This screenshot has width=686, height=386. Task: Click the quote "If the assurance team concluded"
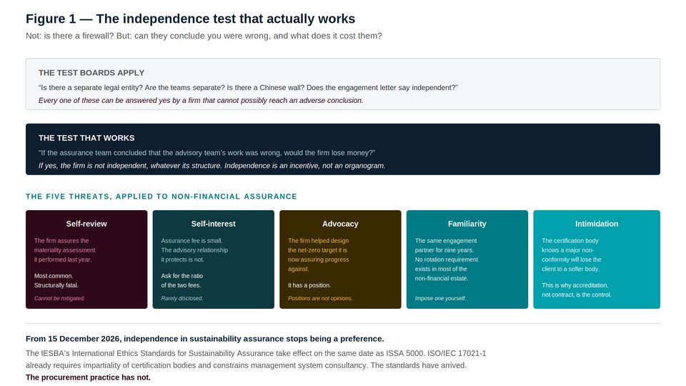click(x=207, y=153)
